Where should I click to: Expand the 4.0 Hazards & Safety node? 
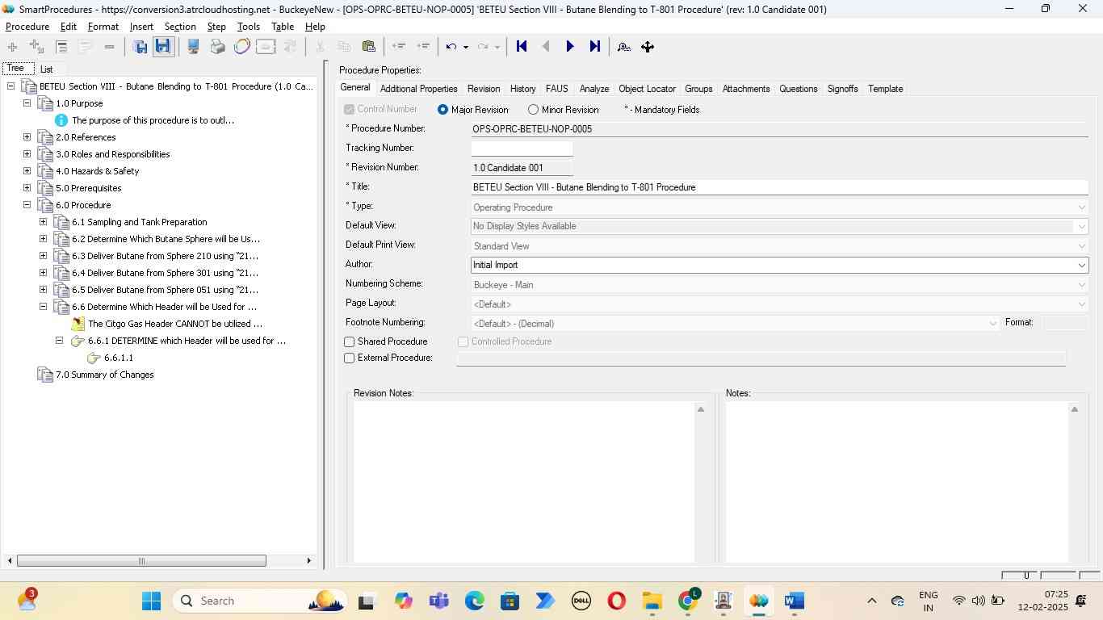coord(27,171)
